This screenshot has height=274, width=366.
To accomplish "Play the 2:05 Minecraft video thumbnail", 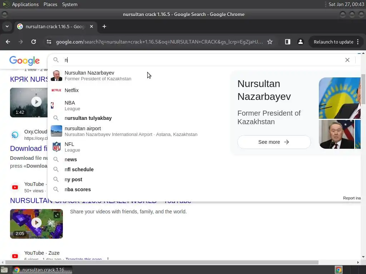I will tap(36, 224).
